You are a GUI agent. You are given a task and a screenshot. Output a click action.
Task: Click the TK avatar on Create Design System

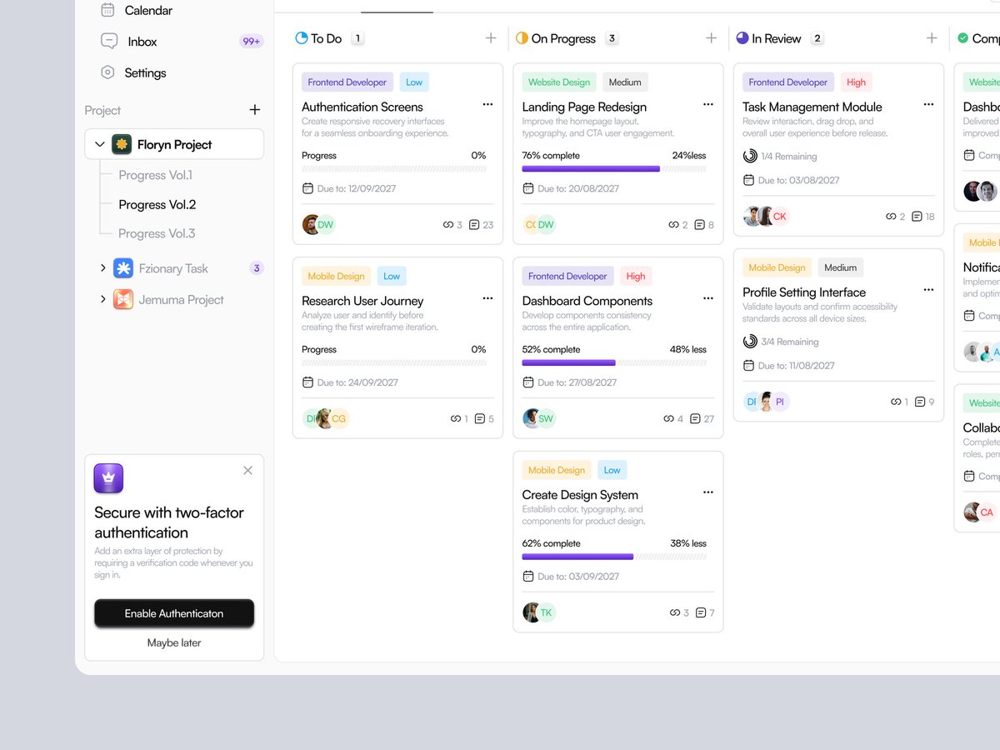546,612
